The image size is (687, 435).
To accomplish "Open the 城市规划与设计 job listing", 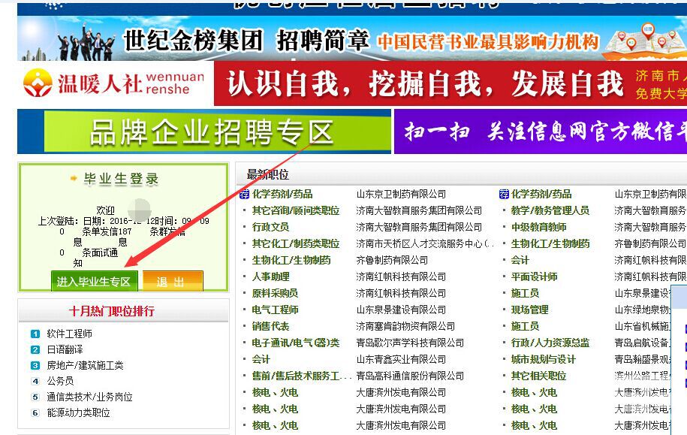I will point(544,359).
